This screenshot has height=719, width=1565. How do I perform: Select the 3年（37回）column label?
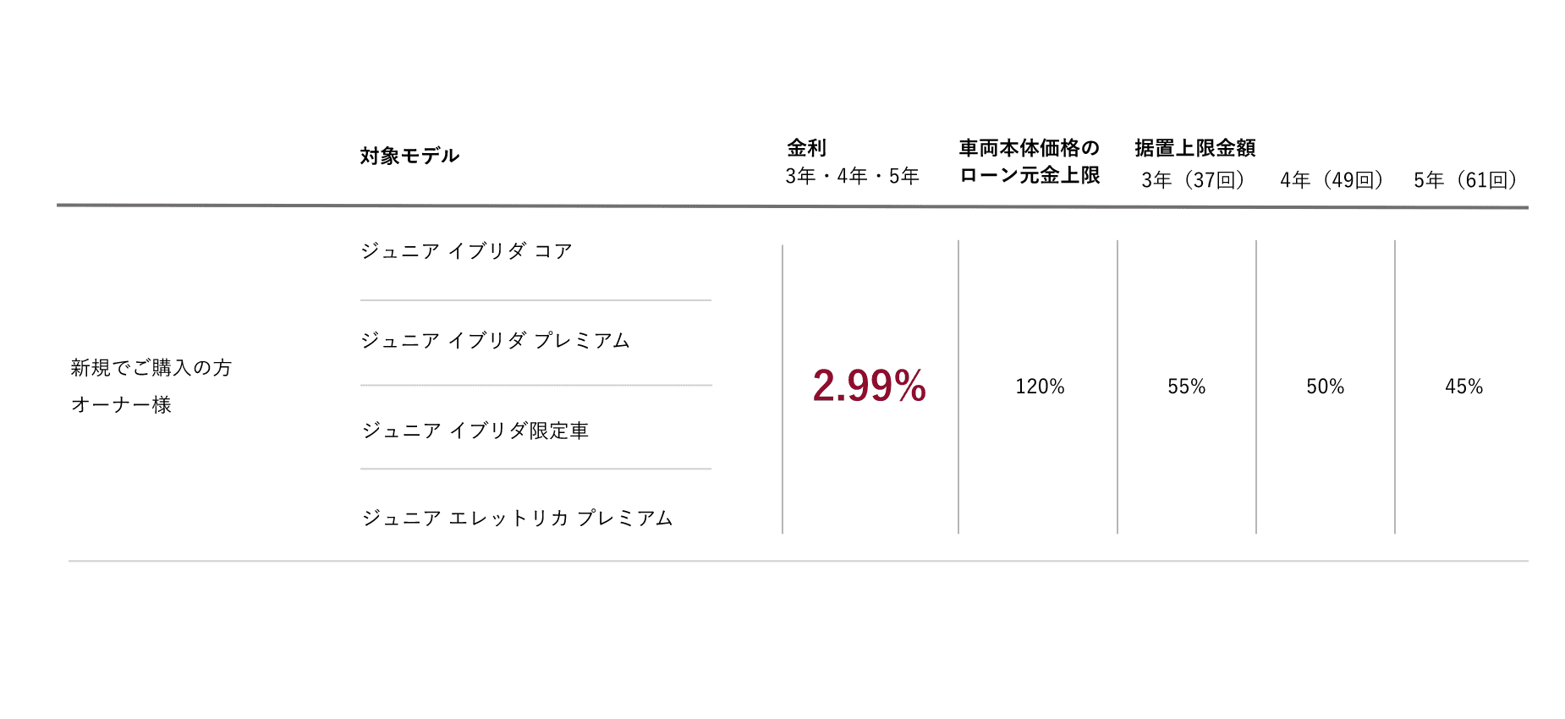(x=1193, y=180)
